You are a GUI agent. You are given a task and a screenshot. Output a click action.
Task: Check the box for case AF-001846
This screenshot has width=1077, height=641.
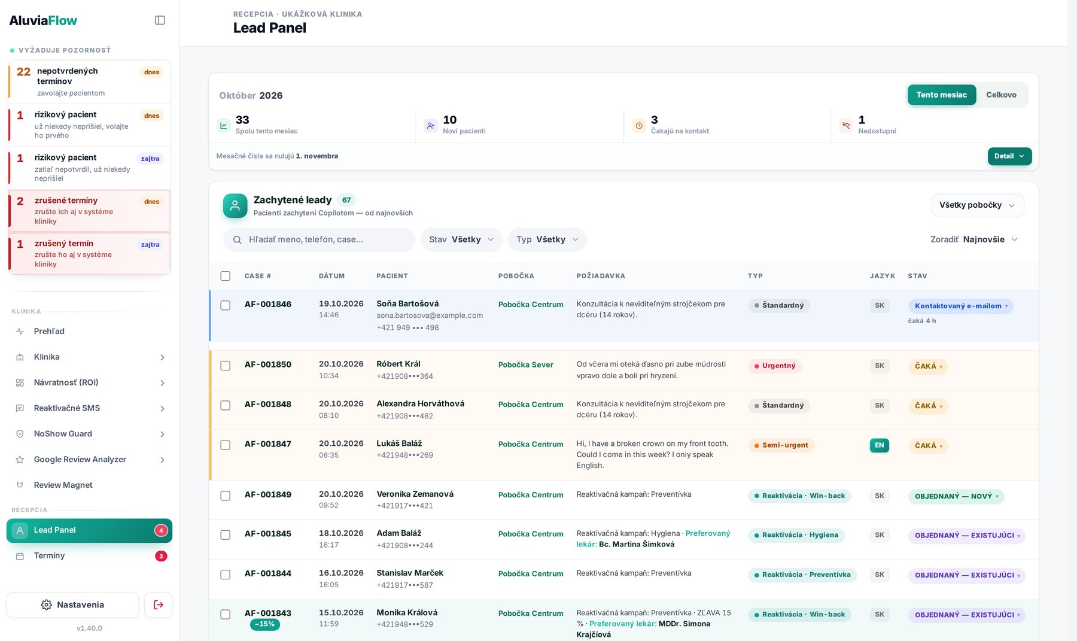(226, 305)
